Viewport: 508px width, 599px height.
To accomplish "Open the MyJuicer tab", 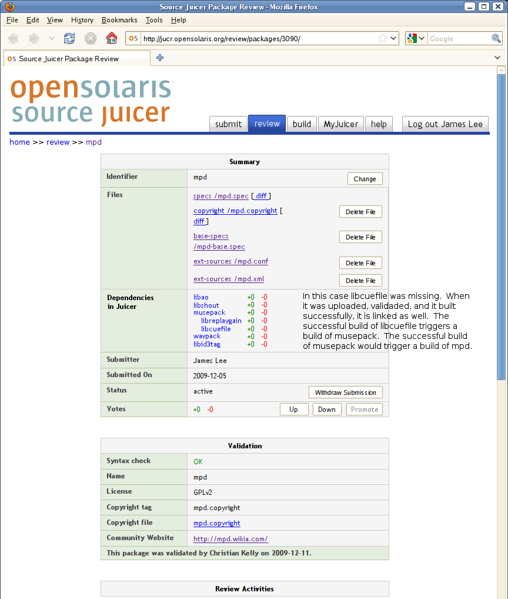I will point(341,124).
